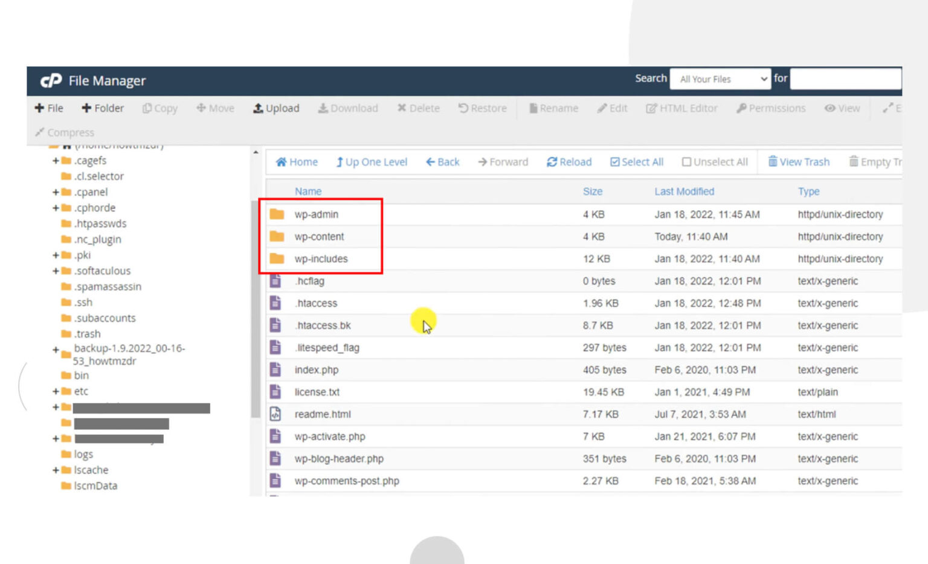Screen dimensions: 928x564
Task: Expand the .softaculous tree item
Action: (54, 271)
